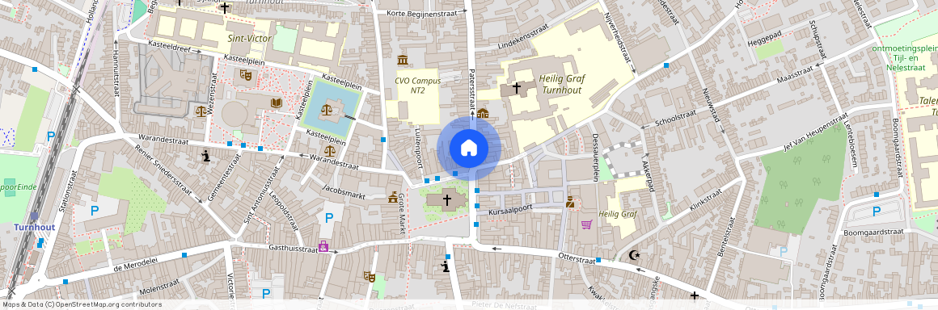The image size is (938, 310).
Task: Click the theatre masks icon below Kasteeldreef
Action: click(245, 75)
